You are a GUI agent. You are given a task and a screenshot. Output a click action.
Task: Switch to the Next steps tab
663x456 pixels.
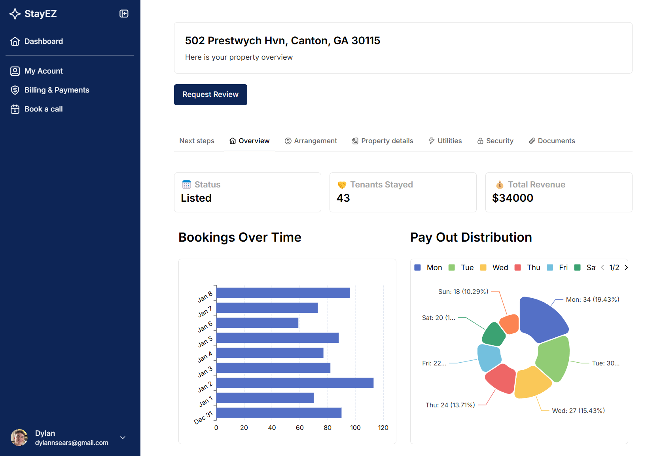click(x=197, y=141)
